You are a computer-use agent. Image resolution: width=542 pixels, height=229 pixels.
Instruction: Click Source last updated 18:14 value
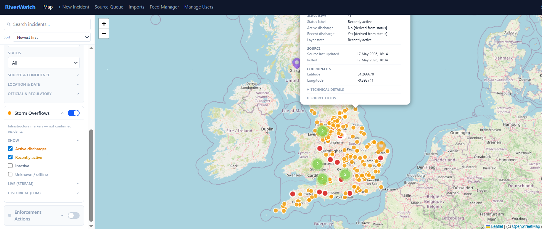(x=372, y=54)
